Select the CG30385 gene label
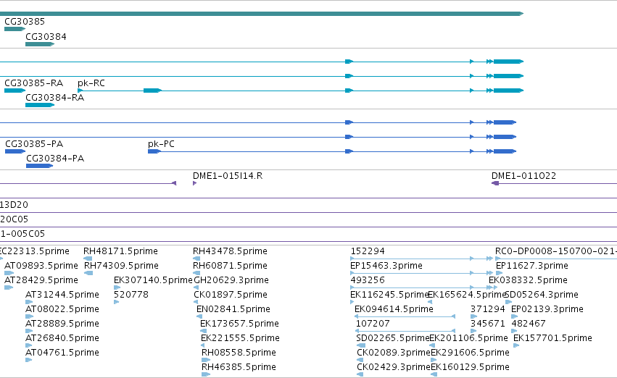This screenshot has height=378, width=617. (25, 22)
